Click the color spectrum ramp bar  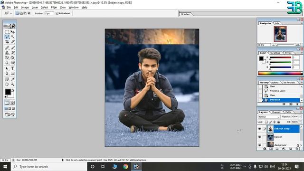[x=280, y=73]
